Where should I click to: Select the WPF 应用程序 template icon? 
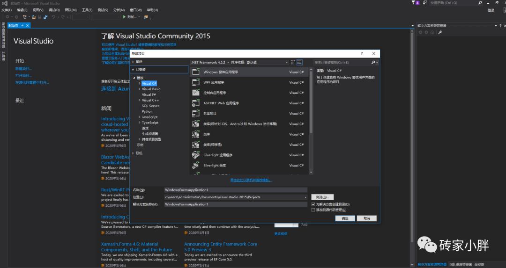[x=196, y=82]
